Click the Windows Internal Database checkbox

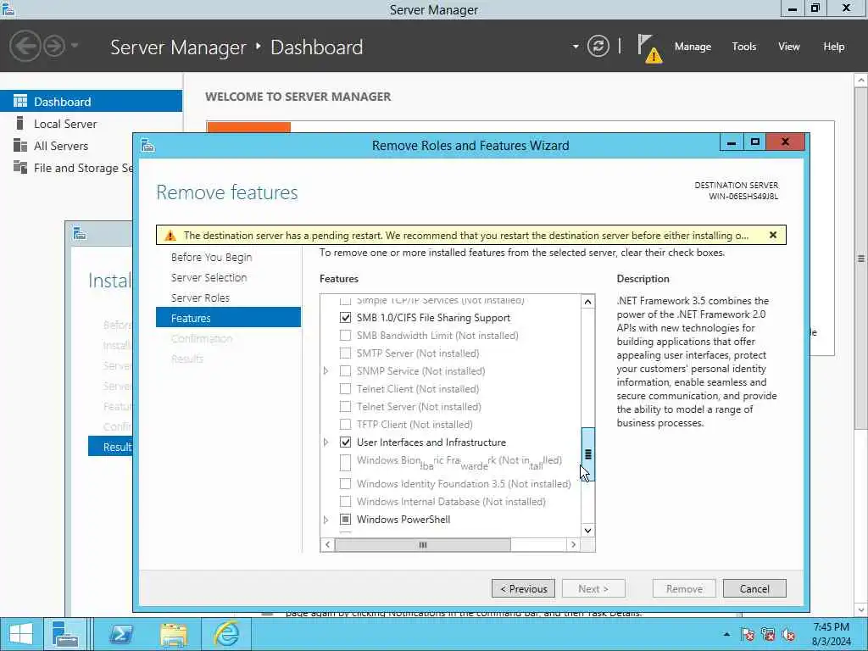(x=346, y=502)
